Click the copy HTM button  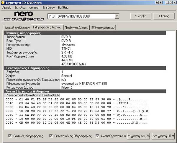coord(163,136)
